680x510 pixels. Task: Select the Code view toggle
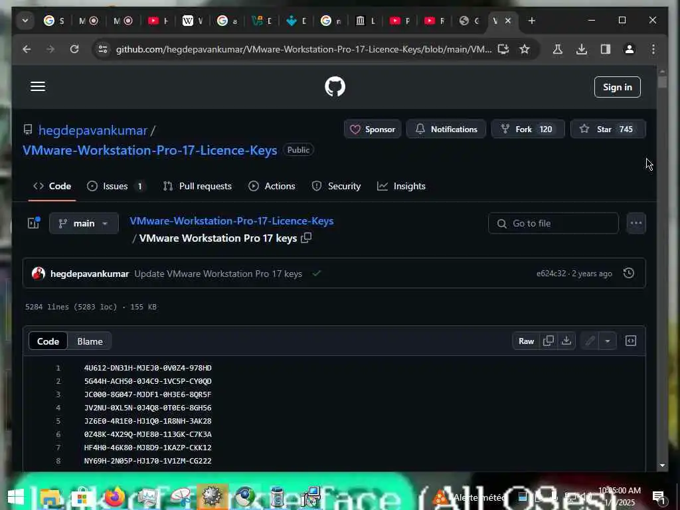pyautogui.click(x=48, y=341)
